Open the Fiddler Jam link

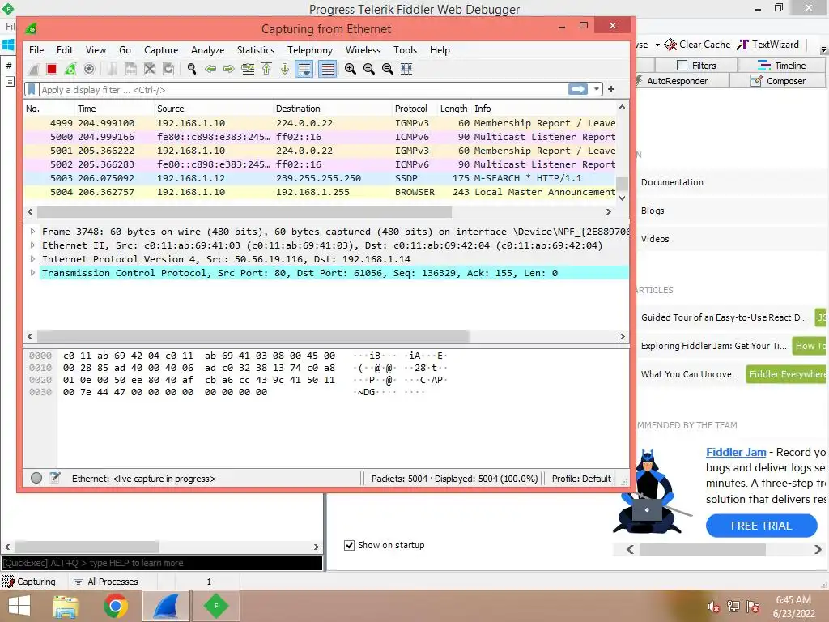[735, 452]
